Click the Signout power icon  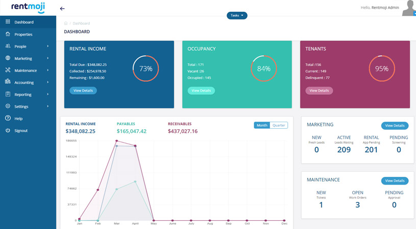[8, 130]
